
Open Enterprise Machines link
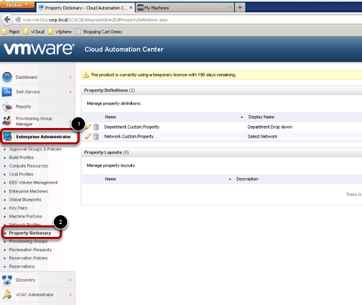[x=29, y=191]
